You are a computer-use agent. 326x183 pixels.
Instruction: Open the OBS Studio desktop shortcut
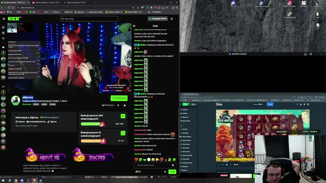click(318, 4)
